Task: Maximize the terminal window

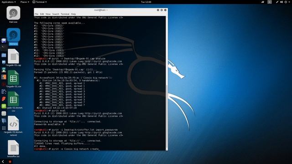Action: point(162,10)
